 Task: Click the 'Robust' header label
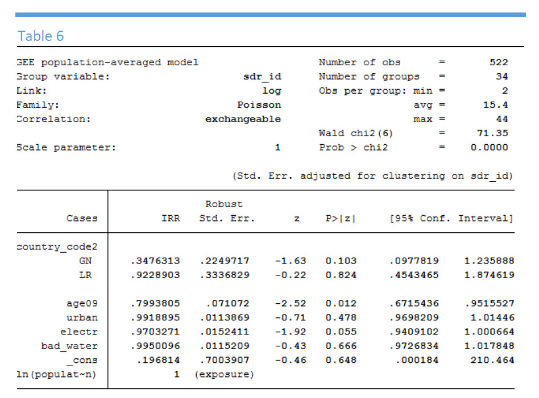pos(224,204)
